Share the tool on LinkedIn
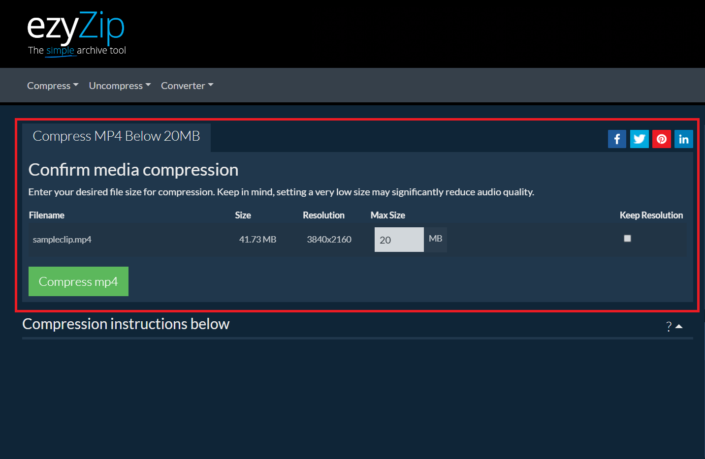This screenshot has width=705, height=459. (683, 139)
